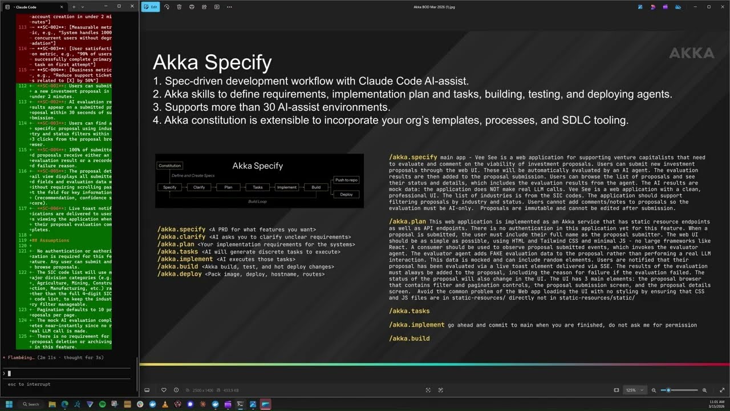Open the terminal tab profiles dropdown

coord(83,6)
